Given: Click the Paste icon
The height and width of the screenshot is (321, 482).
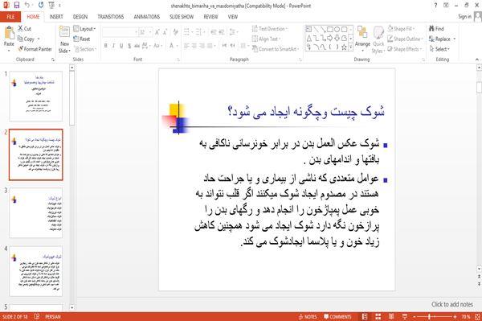Looking at the screenshot, I should (9, 33).
